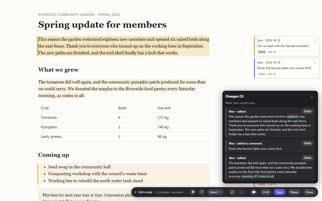Finish editing with the Done button
Viewport: 322px width, 201px height.
[x=309, y=192]
